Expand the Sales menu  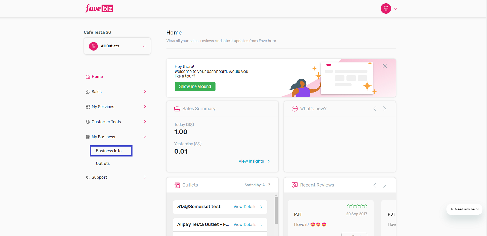point(145,92)
